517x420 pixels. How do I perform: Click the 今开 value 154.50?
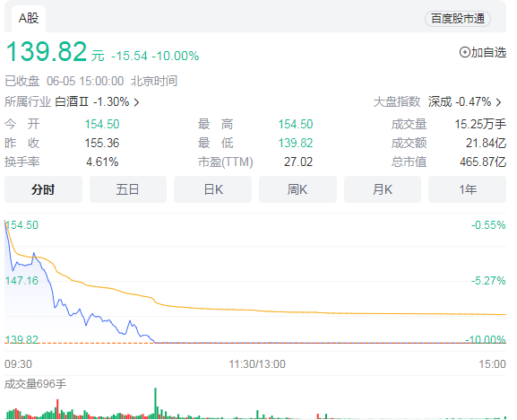102,125
